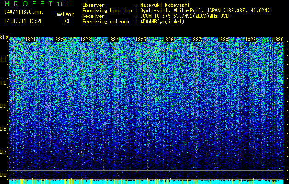Click the filename 0407111320.png

(23, 12)
